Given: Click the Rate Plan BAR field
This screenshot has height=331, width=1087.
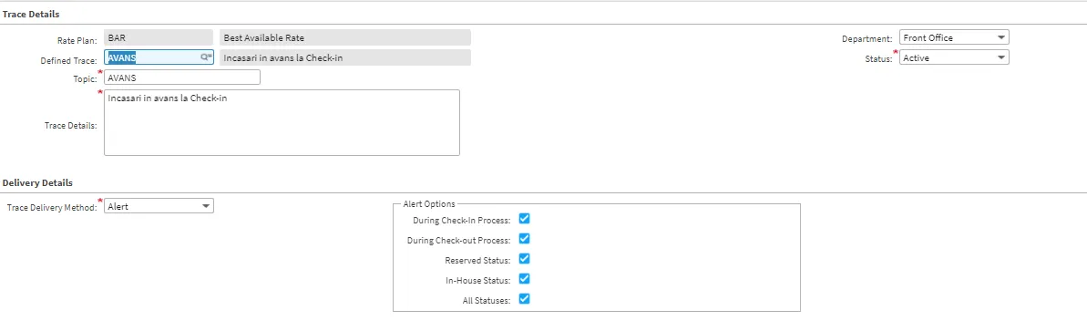Looking at the screenshot, I should coord(159,37).
